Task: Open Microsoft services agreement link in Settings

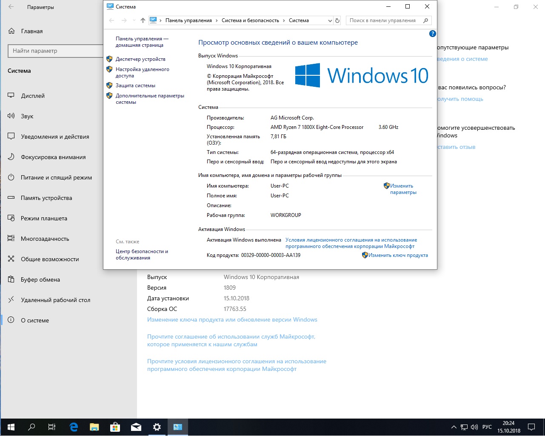Action: [x=231, y=340]
